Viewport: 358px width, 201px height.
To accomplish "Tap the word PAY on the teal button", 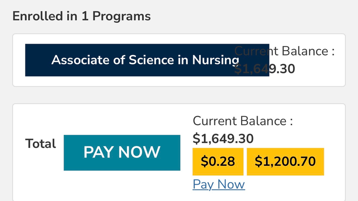I will coord(100,152).
